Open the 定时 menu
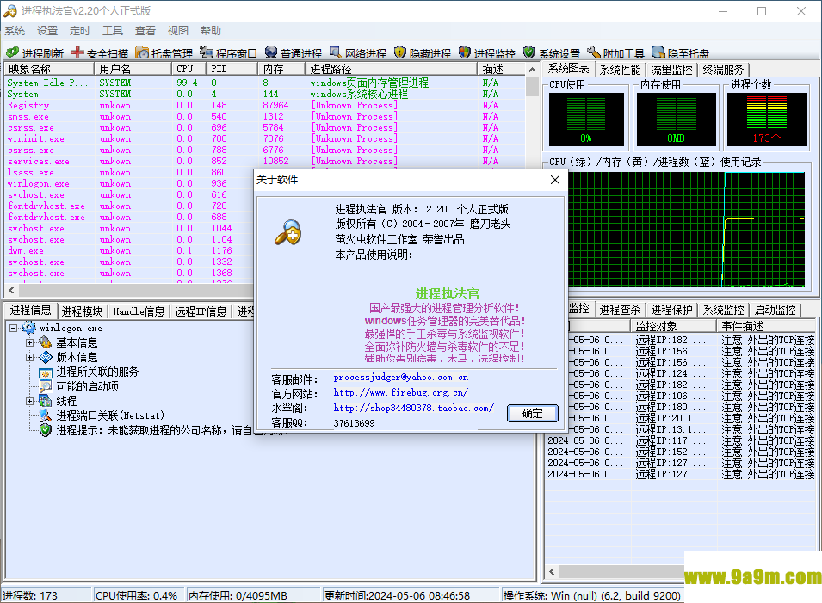This screenshot has height=603, width=822. (x=80, y=31)
